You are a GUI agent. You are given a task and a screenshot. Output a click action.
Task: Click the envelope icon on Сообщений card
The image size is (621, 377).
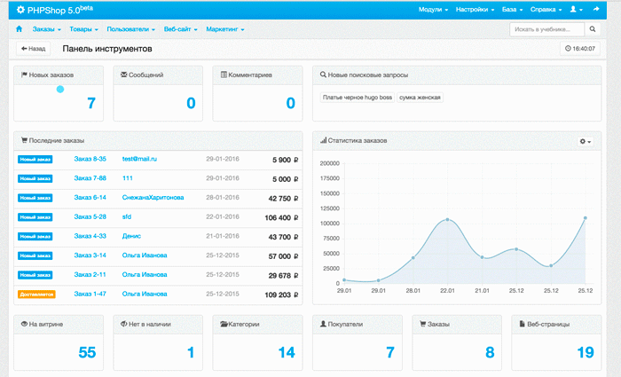(124, 75)
